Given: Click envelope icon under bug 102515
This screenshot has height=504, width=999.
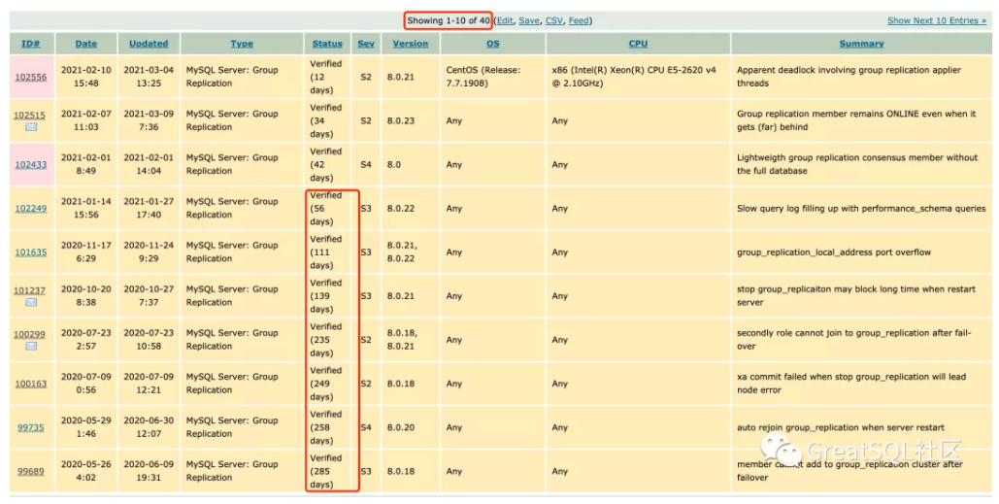Looking at the screenshot, I should pos(31,127).
